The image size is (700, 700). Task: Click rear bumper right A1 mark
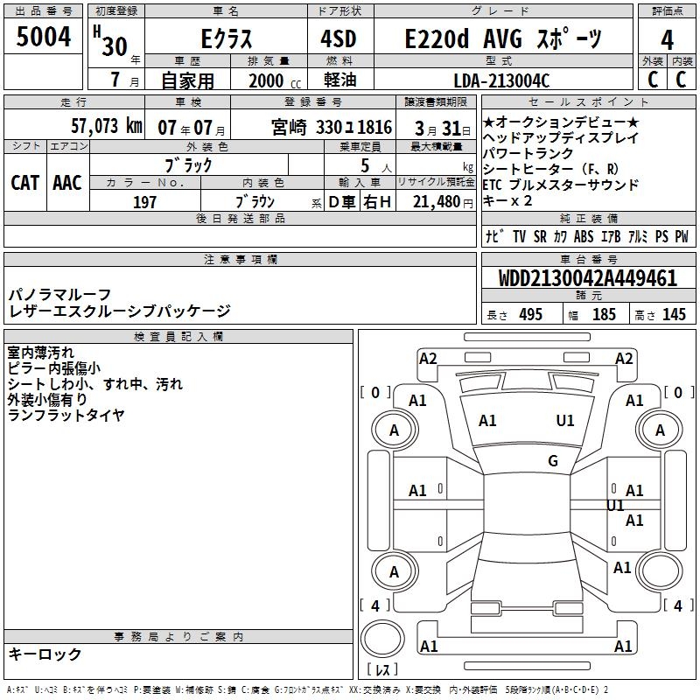[x=623, y=647]
